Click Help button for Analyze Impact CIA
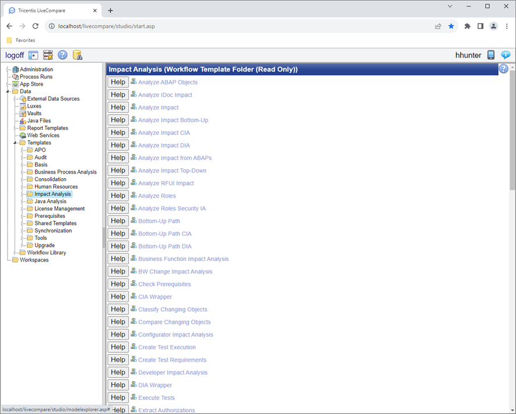The height and width of the screenshot is (414, 516). tap(118, 133)
